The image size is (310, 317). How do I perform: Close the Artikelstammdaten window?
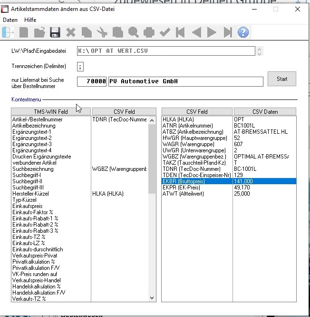[x=297, y=9]
